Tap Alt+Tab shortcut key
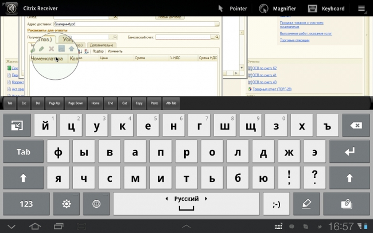Screen dimensions: 373x233 (x=171, y=103)
